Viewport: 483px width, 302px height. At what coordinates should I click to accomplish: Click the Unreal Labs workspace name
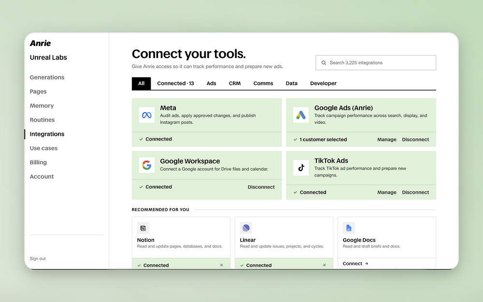pyautogui.click(x=48, y=58)
